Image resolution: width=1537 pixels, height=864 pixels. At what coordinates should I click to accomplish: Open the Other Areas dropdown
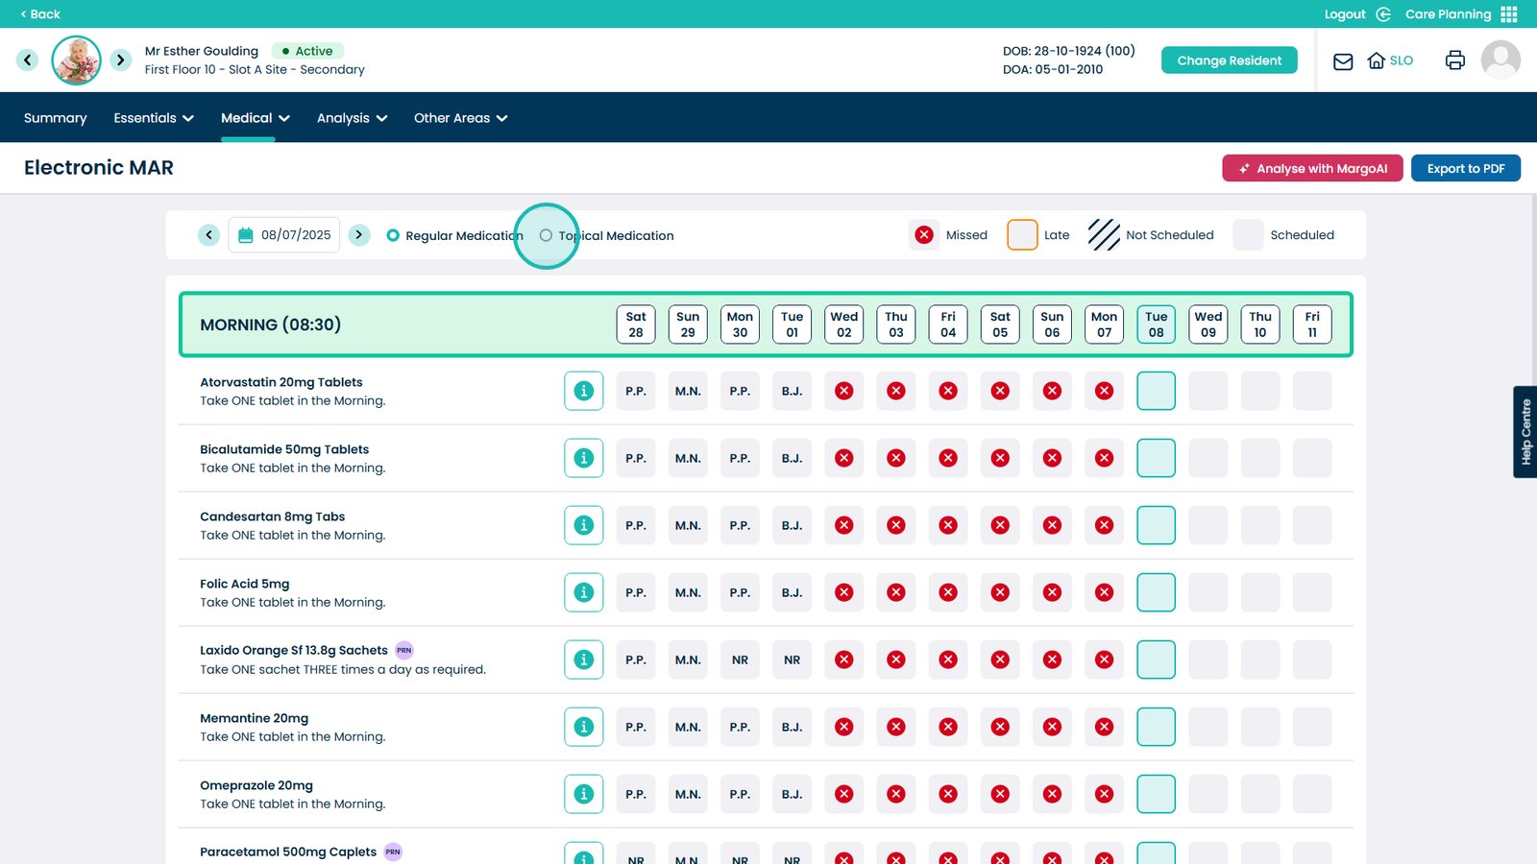pos(460,118)
